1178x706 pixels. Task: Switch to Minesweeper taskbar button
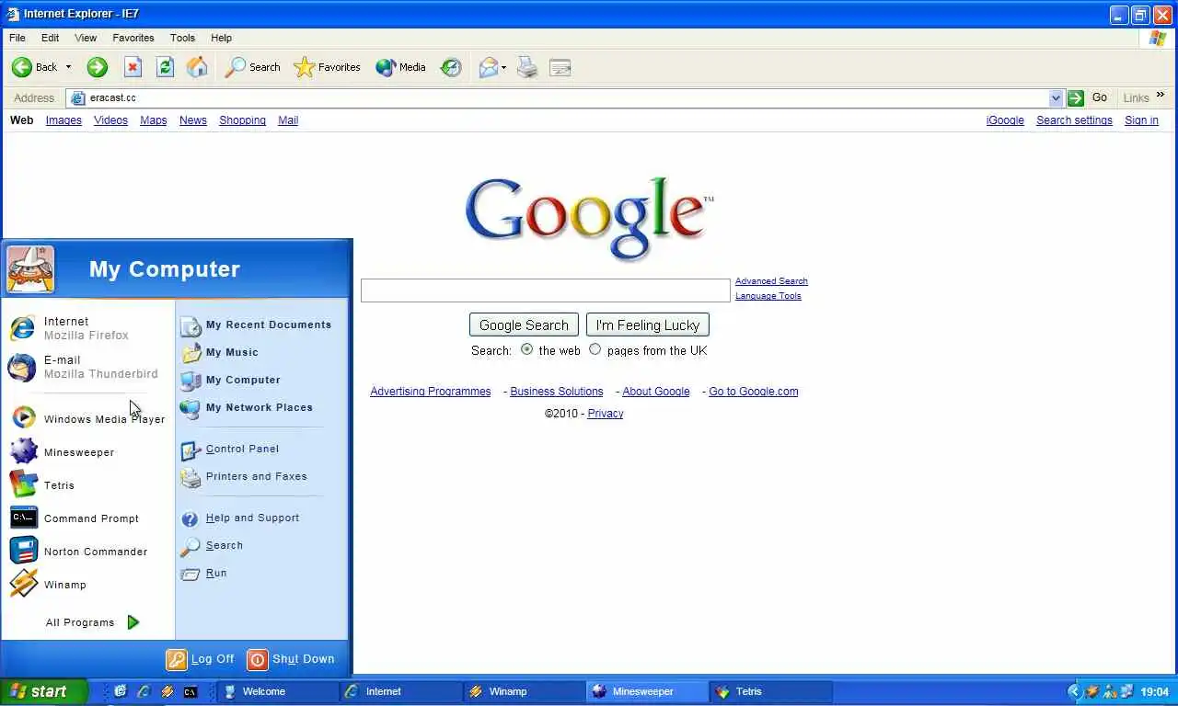648,691
